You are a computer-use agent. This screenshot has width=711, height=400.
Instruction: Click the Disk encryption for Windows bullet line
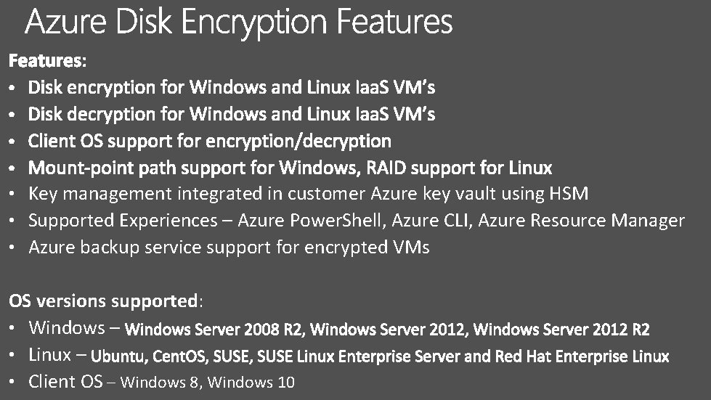click(232, 87)
